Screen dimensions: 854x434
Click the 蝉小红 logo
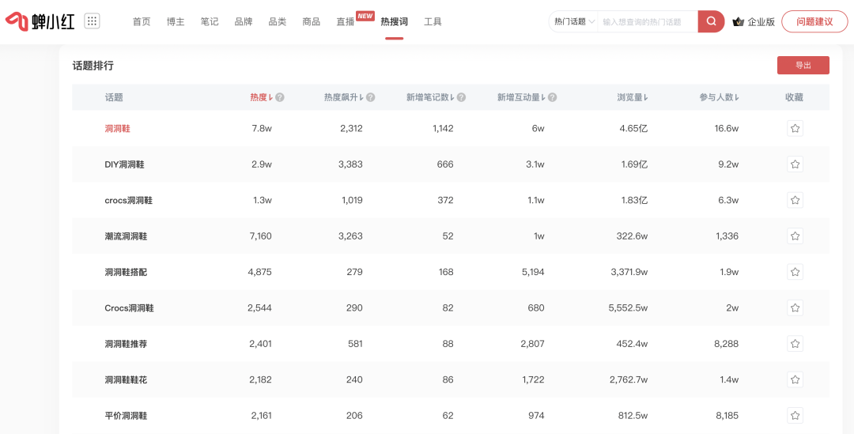coord(40,22)
